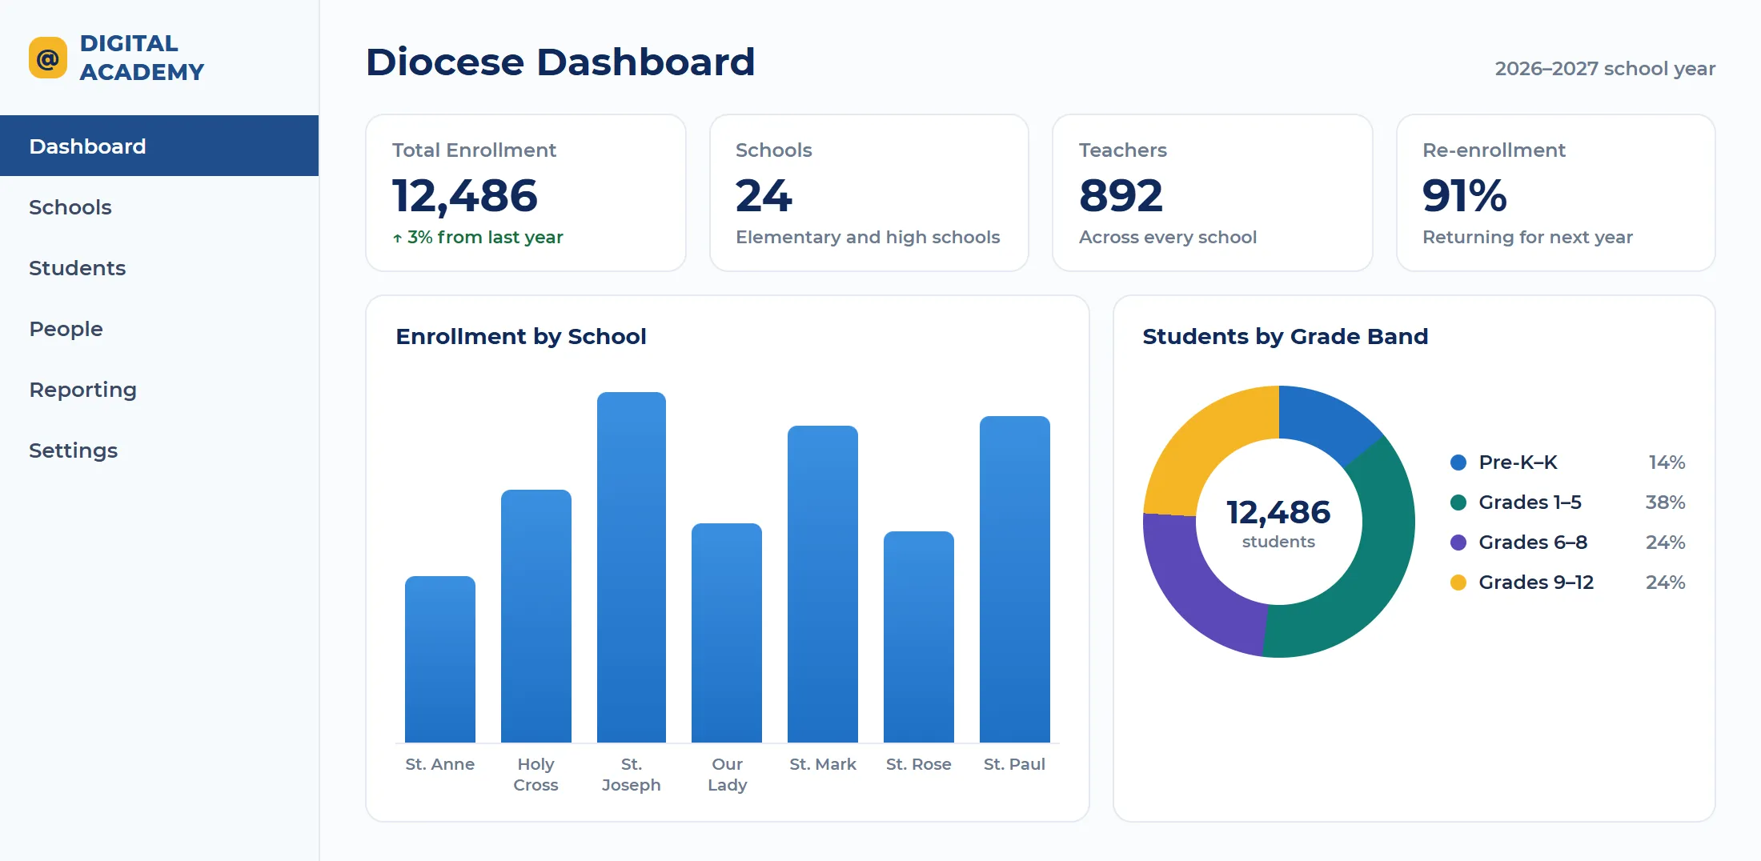Open Settings from the sidebar
The width and height of the screenshot is (1761, 861).
159,450
